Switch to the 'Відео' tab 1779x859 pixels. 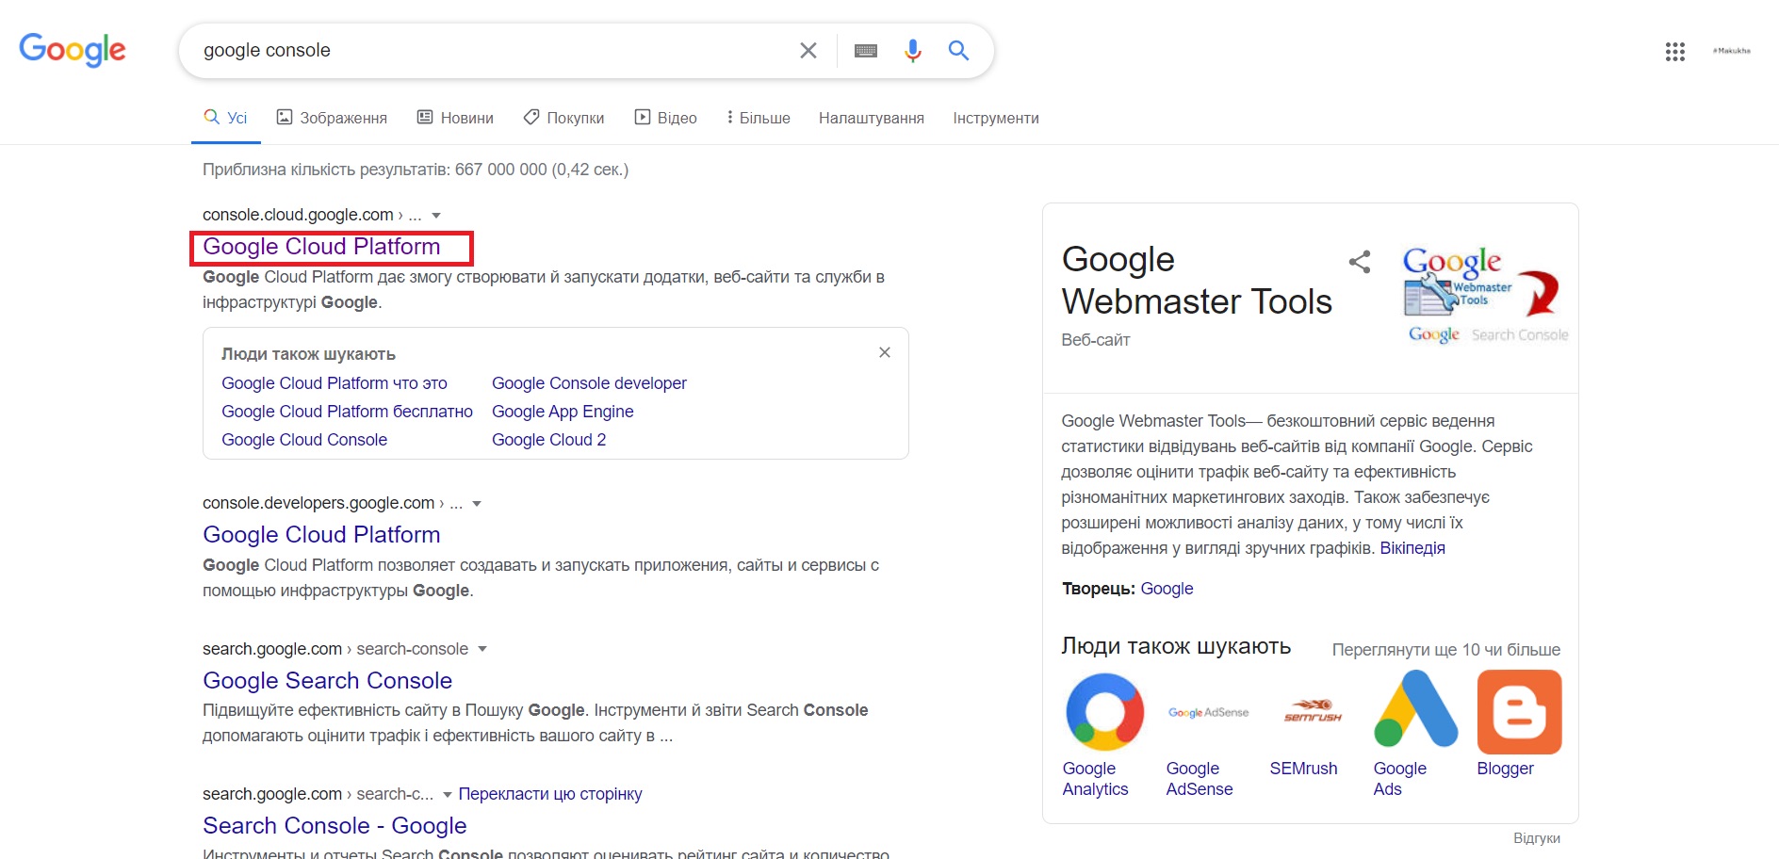(x=665, y=118)
